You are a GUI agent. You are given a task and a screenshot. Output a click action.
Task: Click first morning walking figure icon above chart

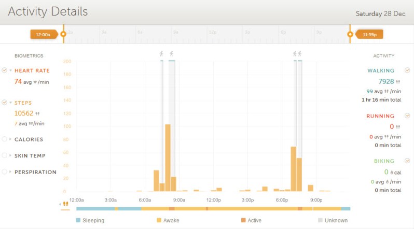coord(161,53)
